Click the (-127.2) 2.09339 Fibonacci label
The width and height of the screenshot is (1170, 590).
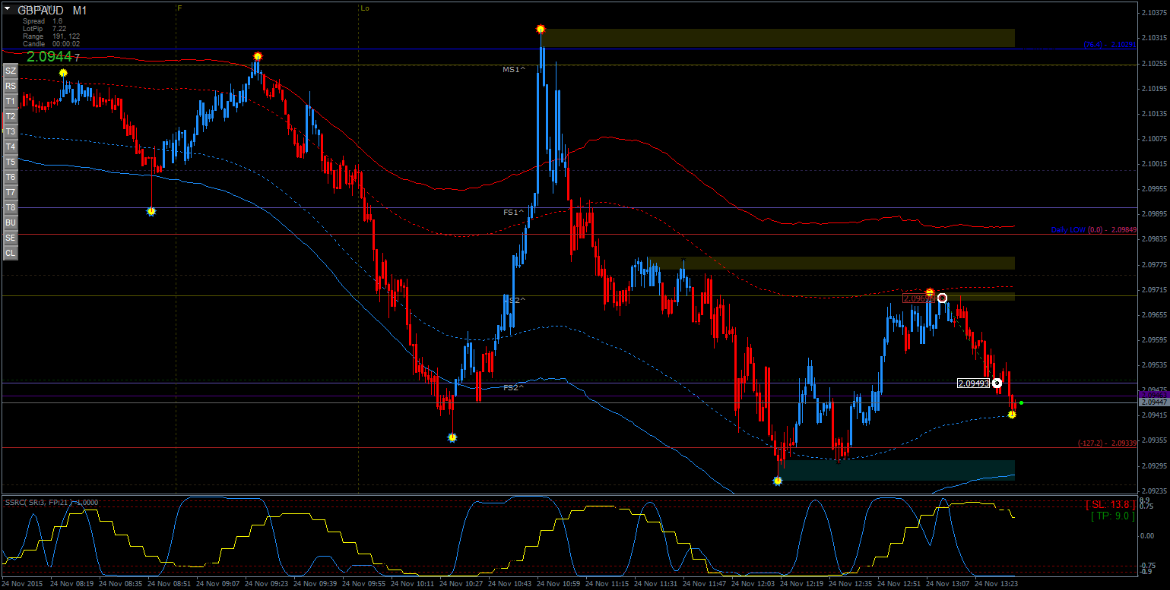click(1108, 443)
